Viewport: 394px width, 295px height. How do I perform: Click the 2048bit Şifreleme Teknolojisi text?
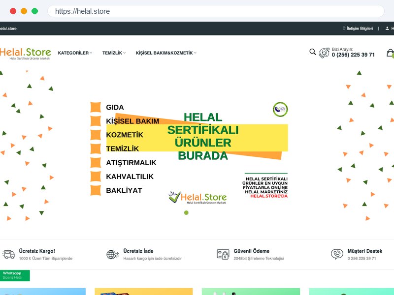click(x=259, y=259)
